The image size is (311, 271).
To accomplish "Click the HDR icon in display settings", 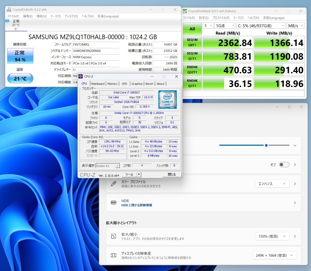I will 114,203.
